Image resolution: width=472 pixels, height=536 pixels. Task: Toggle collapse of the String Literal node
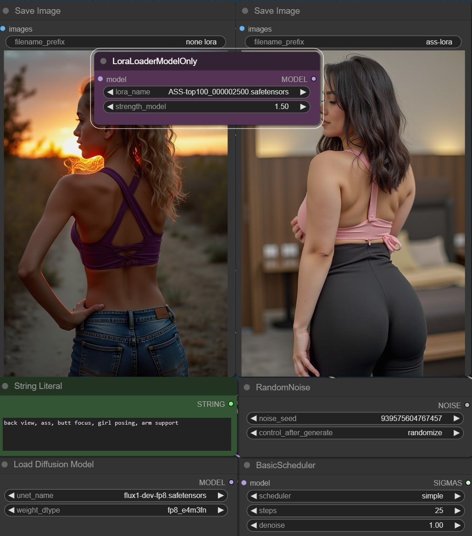[x=6, y=386]
